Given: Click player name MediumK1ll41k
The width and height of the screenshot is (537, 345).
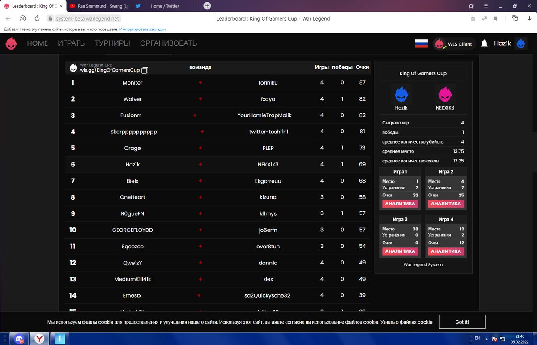Looking at the screenshot, I should coord(132,279).
